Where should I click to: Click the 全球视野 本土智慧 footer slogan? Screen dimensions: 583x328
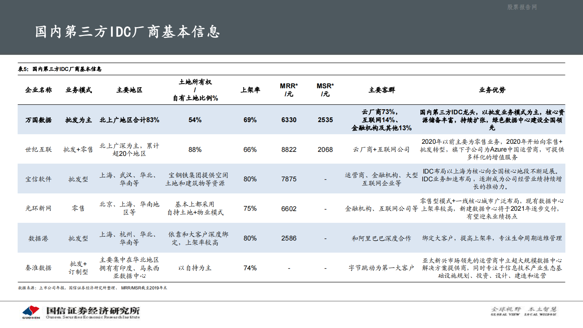[x=524, y=309]
